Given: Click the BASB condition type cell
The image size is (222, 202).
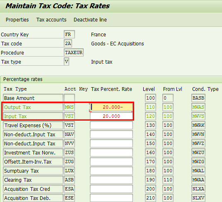Looking at the screenshot, I should (198, 98).
